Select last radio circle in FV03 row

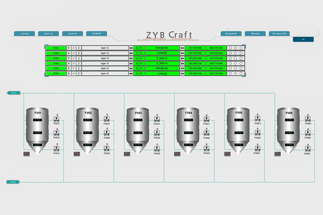tap(241, 58)
